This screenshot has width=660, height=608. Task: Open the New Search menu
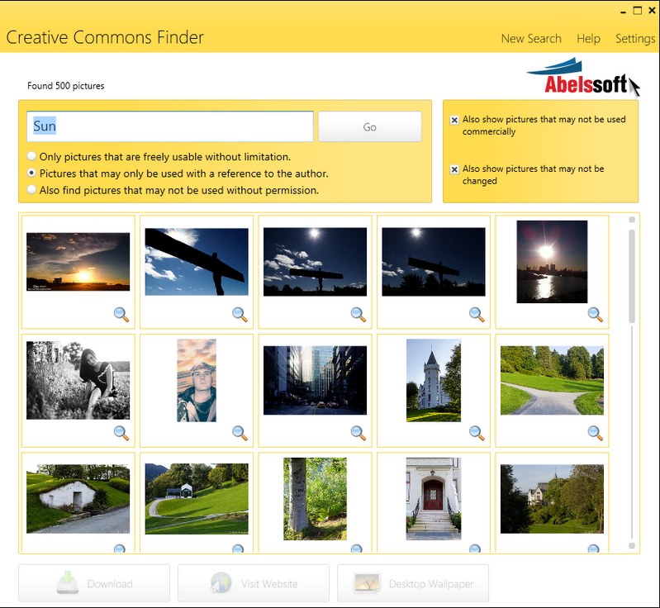pyautogui.click(x=530, y=39)
